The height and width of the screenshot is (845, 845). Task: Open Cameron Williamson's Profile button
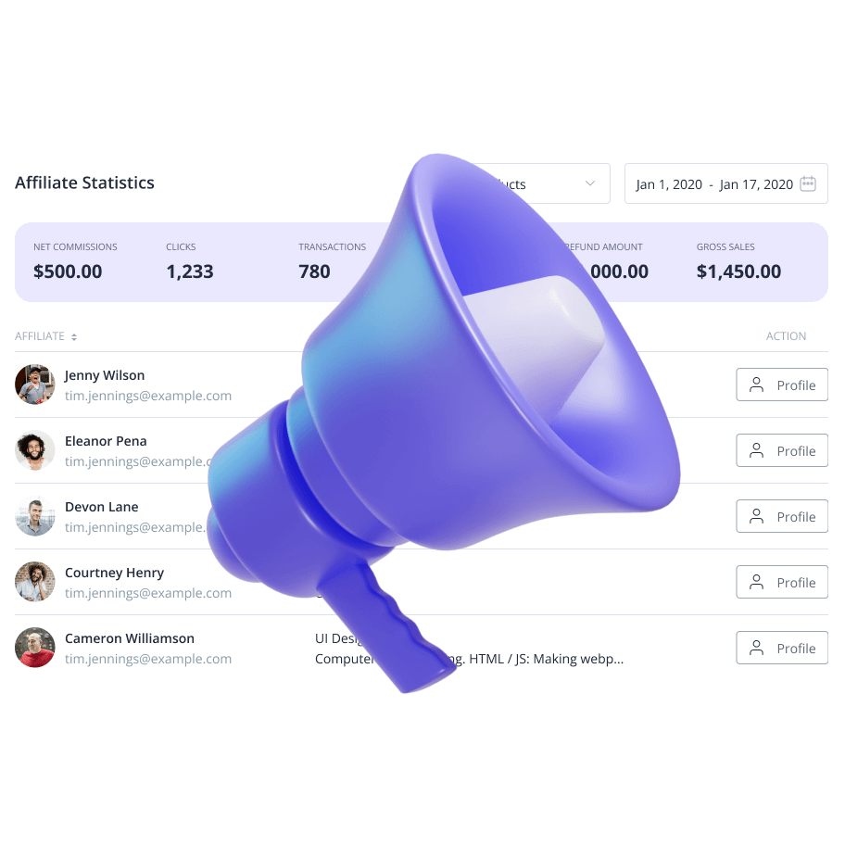782,648
